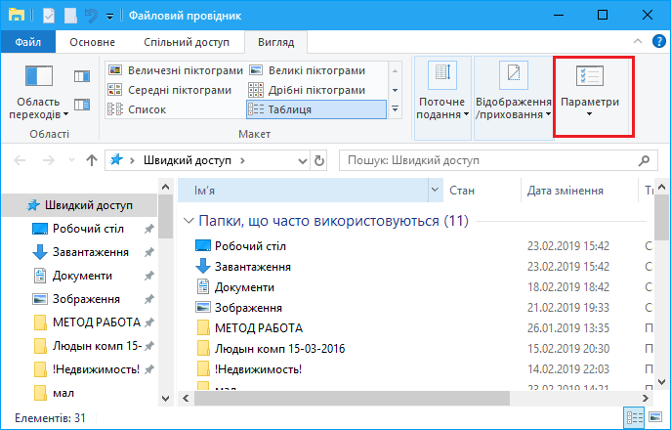Select Величезні піктограми layout

tap(176, 70)
